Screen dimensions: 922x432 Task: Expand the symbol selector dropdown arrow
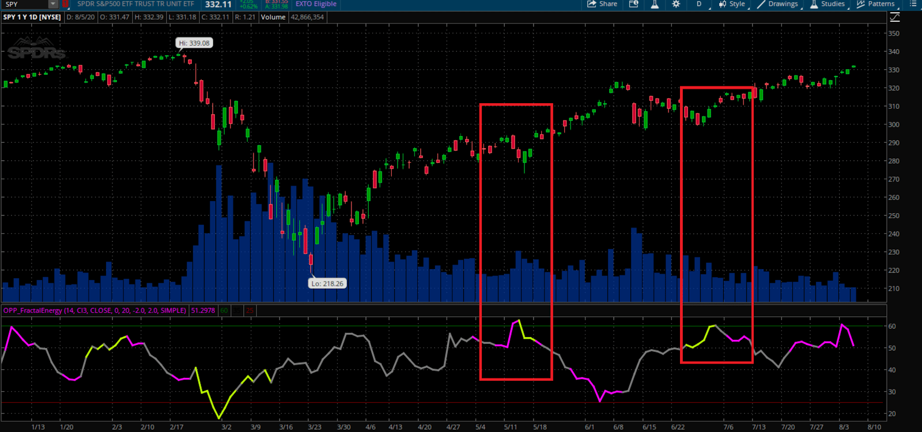tap(53, 4)
